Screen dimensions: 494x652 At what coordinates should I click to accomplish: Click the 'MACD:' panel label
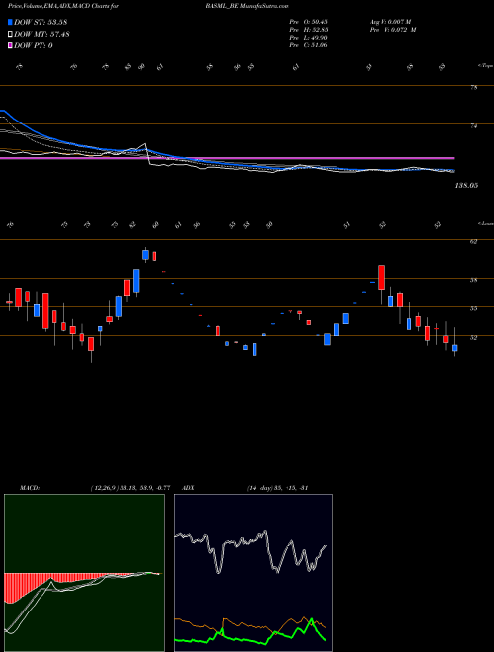coord(29,488)
